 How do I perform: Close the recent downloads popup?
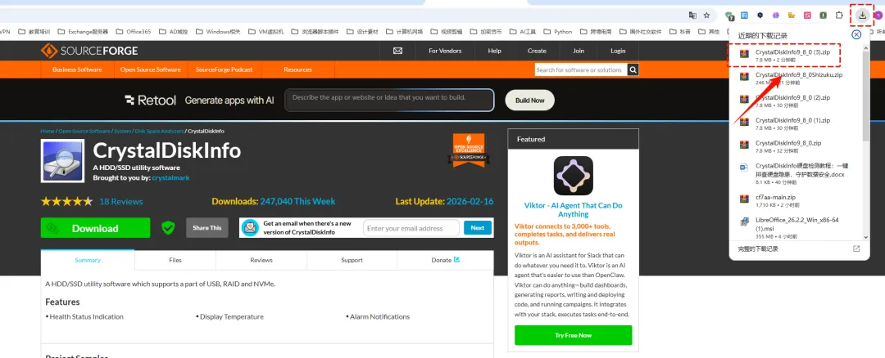[x=856, y=35]
